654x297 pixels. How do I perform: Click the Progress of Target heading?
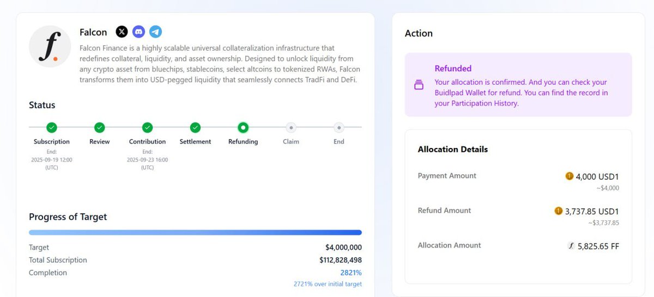click(x=68, y=216)
